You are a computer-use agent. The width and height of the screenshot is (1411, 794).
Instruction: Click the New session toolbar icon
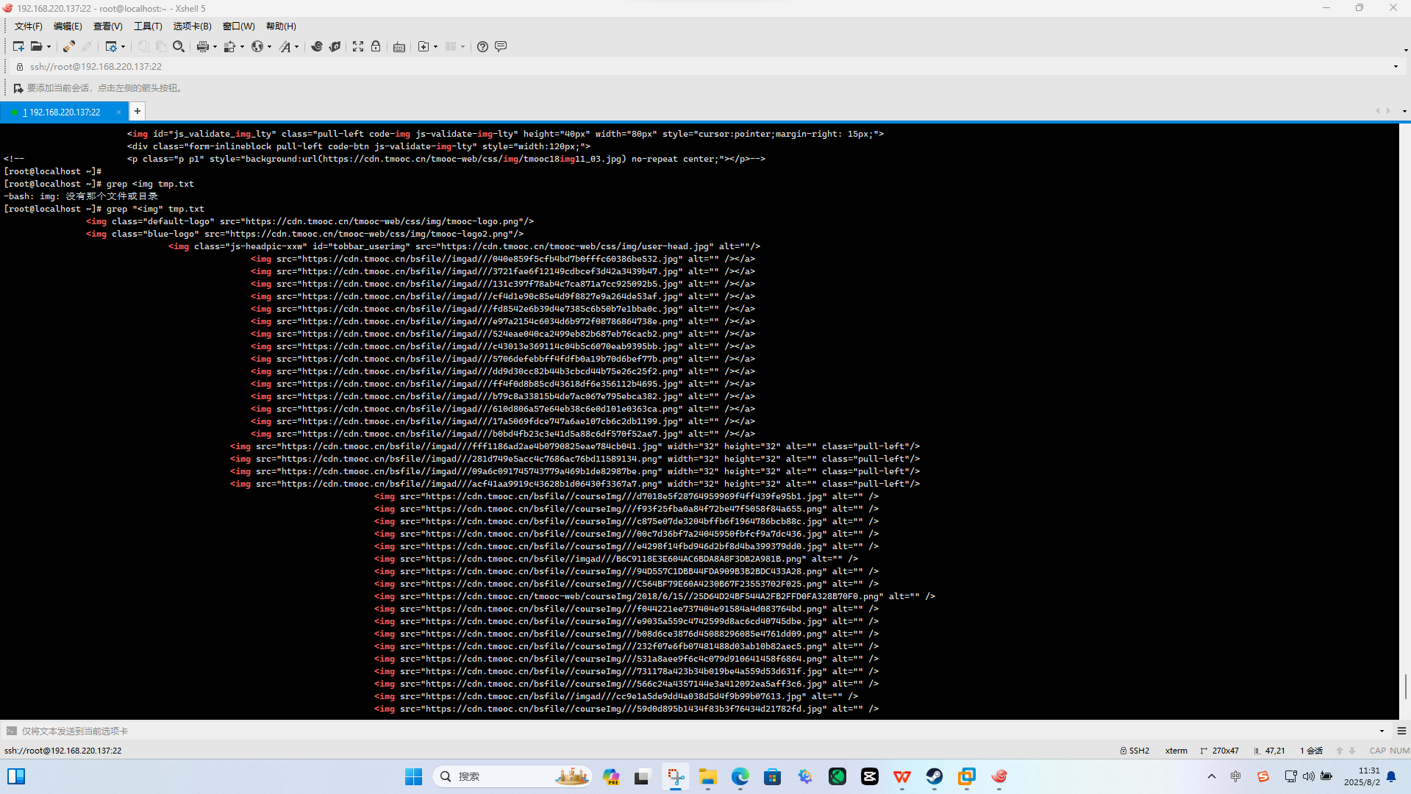point(18,46)
